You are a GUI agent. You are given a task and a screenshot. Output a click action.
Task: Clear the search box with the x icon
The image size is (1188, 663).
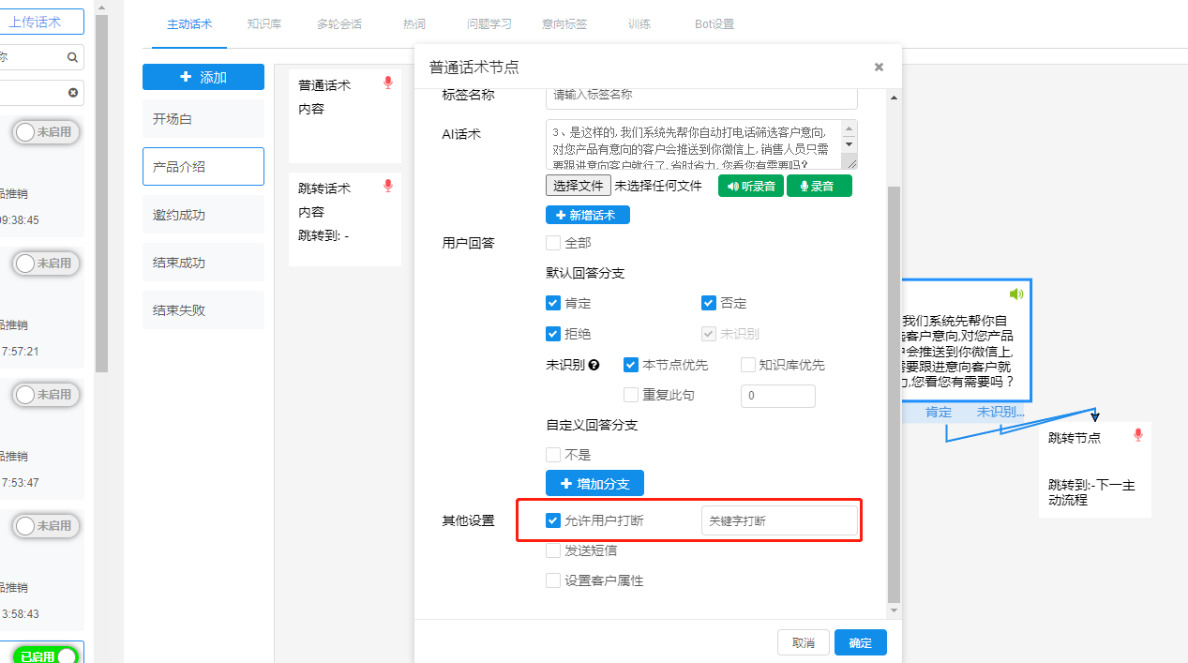coord(71,93)
